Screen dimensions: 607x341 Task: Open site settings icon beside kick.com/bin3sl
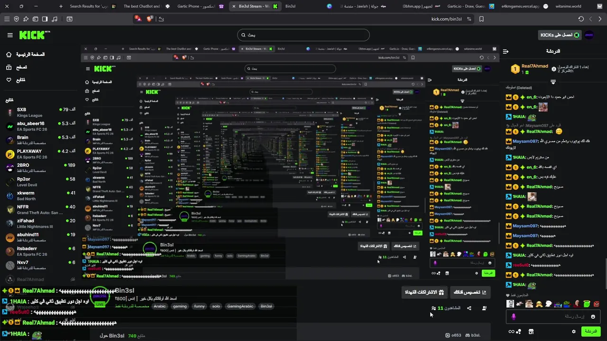[x=469, y=19]
